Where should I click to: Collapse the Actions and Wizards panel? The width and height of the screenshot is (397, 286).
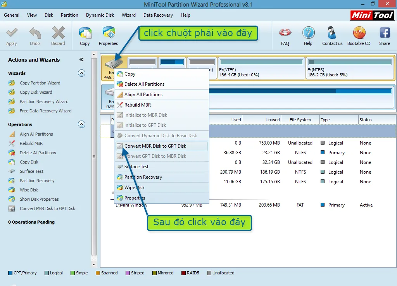pyautogui.click(x=81, y=59)
